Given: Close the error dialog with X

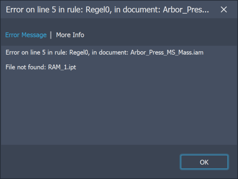Looking at the screenshot, I should pyautogui.click(x=224, y=9).
